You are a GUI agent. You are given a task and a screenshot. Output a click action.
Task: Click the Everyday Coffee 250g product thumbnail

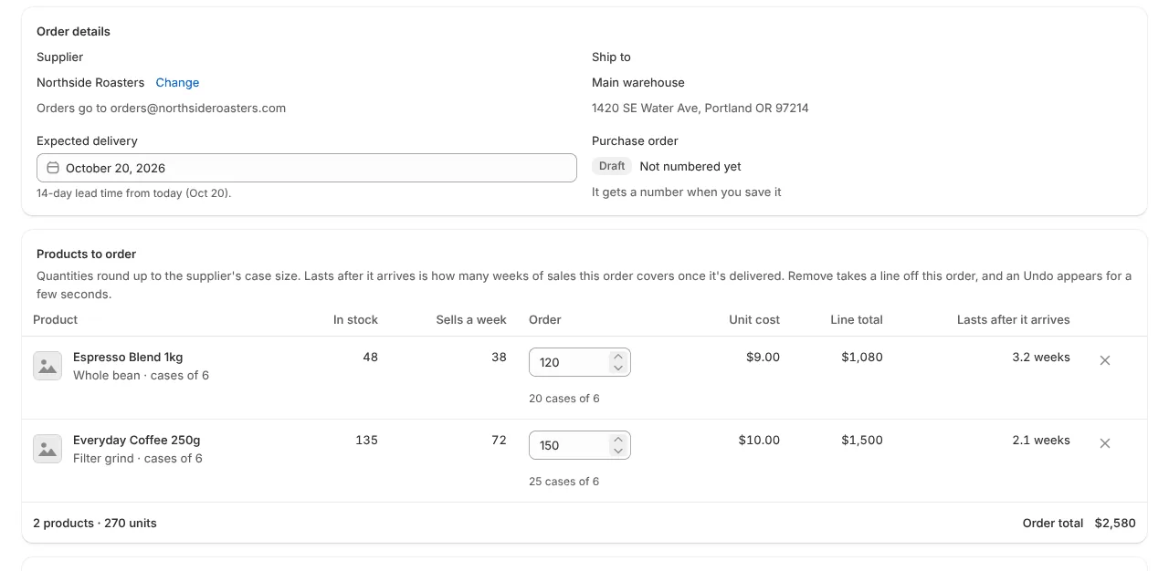(x=47, y=449)
